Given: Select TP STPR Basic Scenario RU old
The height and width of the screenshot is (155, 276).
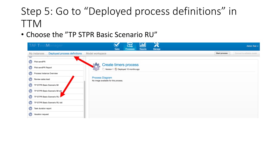Looking at the screenshot, I should pyautogui.click(x=56, y=103).
